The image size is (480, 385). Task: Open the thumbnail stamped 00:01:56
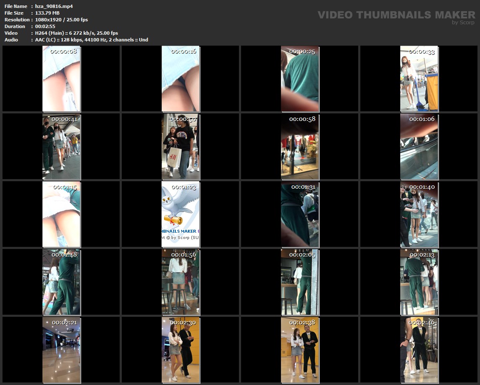point(180,282)
